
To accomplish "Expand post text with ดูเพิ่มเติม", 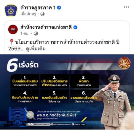I will point(36,49).
